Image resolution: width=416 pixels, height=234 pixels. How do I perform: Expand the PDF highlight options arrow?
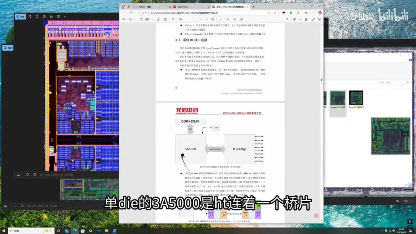(x=135, y=19)
